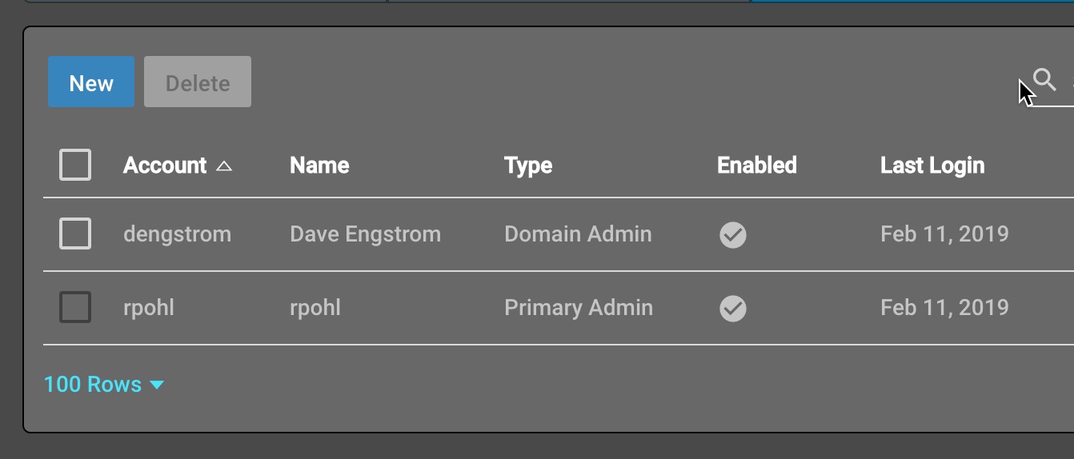Click the enabled checkmark icon for dengstrom
Image resolution: width=1074 pixels, height=459 pixels.
coord(732,235)
